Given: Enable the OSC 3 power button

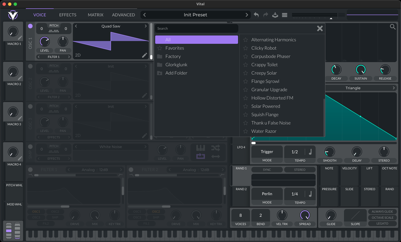Looking at the screenshot, I should pos(30,106).
